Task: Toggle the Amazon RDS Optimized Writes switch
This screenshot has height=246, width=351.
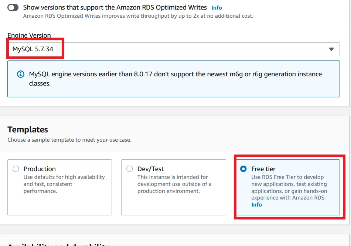Action: pyautogui.click(x=13, y=8)
